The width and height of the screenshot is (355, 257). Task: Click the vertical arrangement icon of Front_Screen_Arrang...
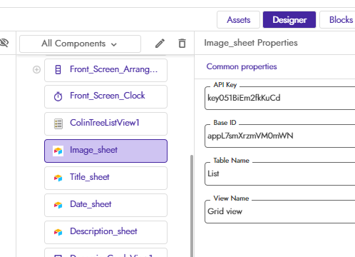58,70
